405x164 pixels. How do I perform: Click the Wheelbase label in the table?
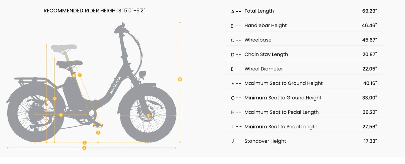coord(258,40)
